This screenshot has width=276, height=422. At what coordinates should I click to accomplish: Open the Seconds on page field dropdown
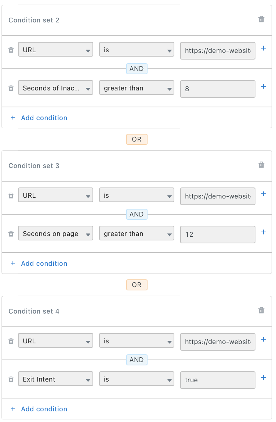(56, 233)
